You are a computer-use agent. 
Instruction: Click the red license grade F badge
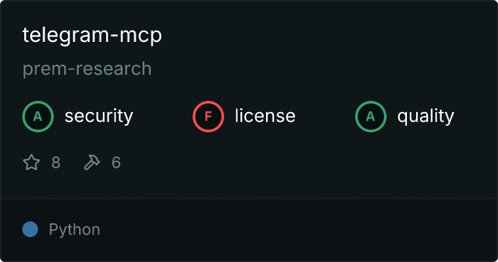208,117
